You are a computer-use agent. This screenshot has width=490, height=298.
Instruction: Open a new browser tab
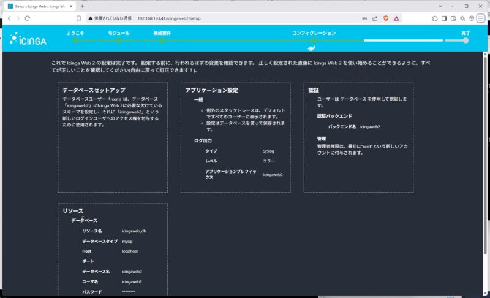pos(82,6)
